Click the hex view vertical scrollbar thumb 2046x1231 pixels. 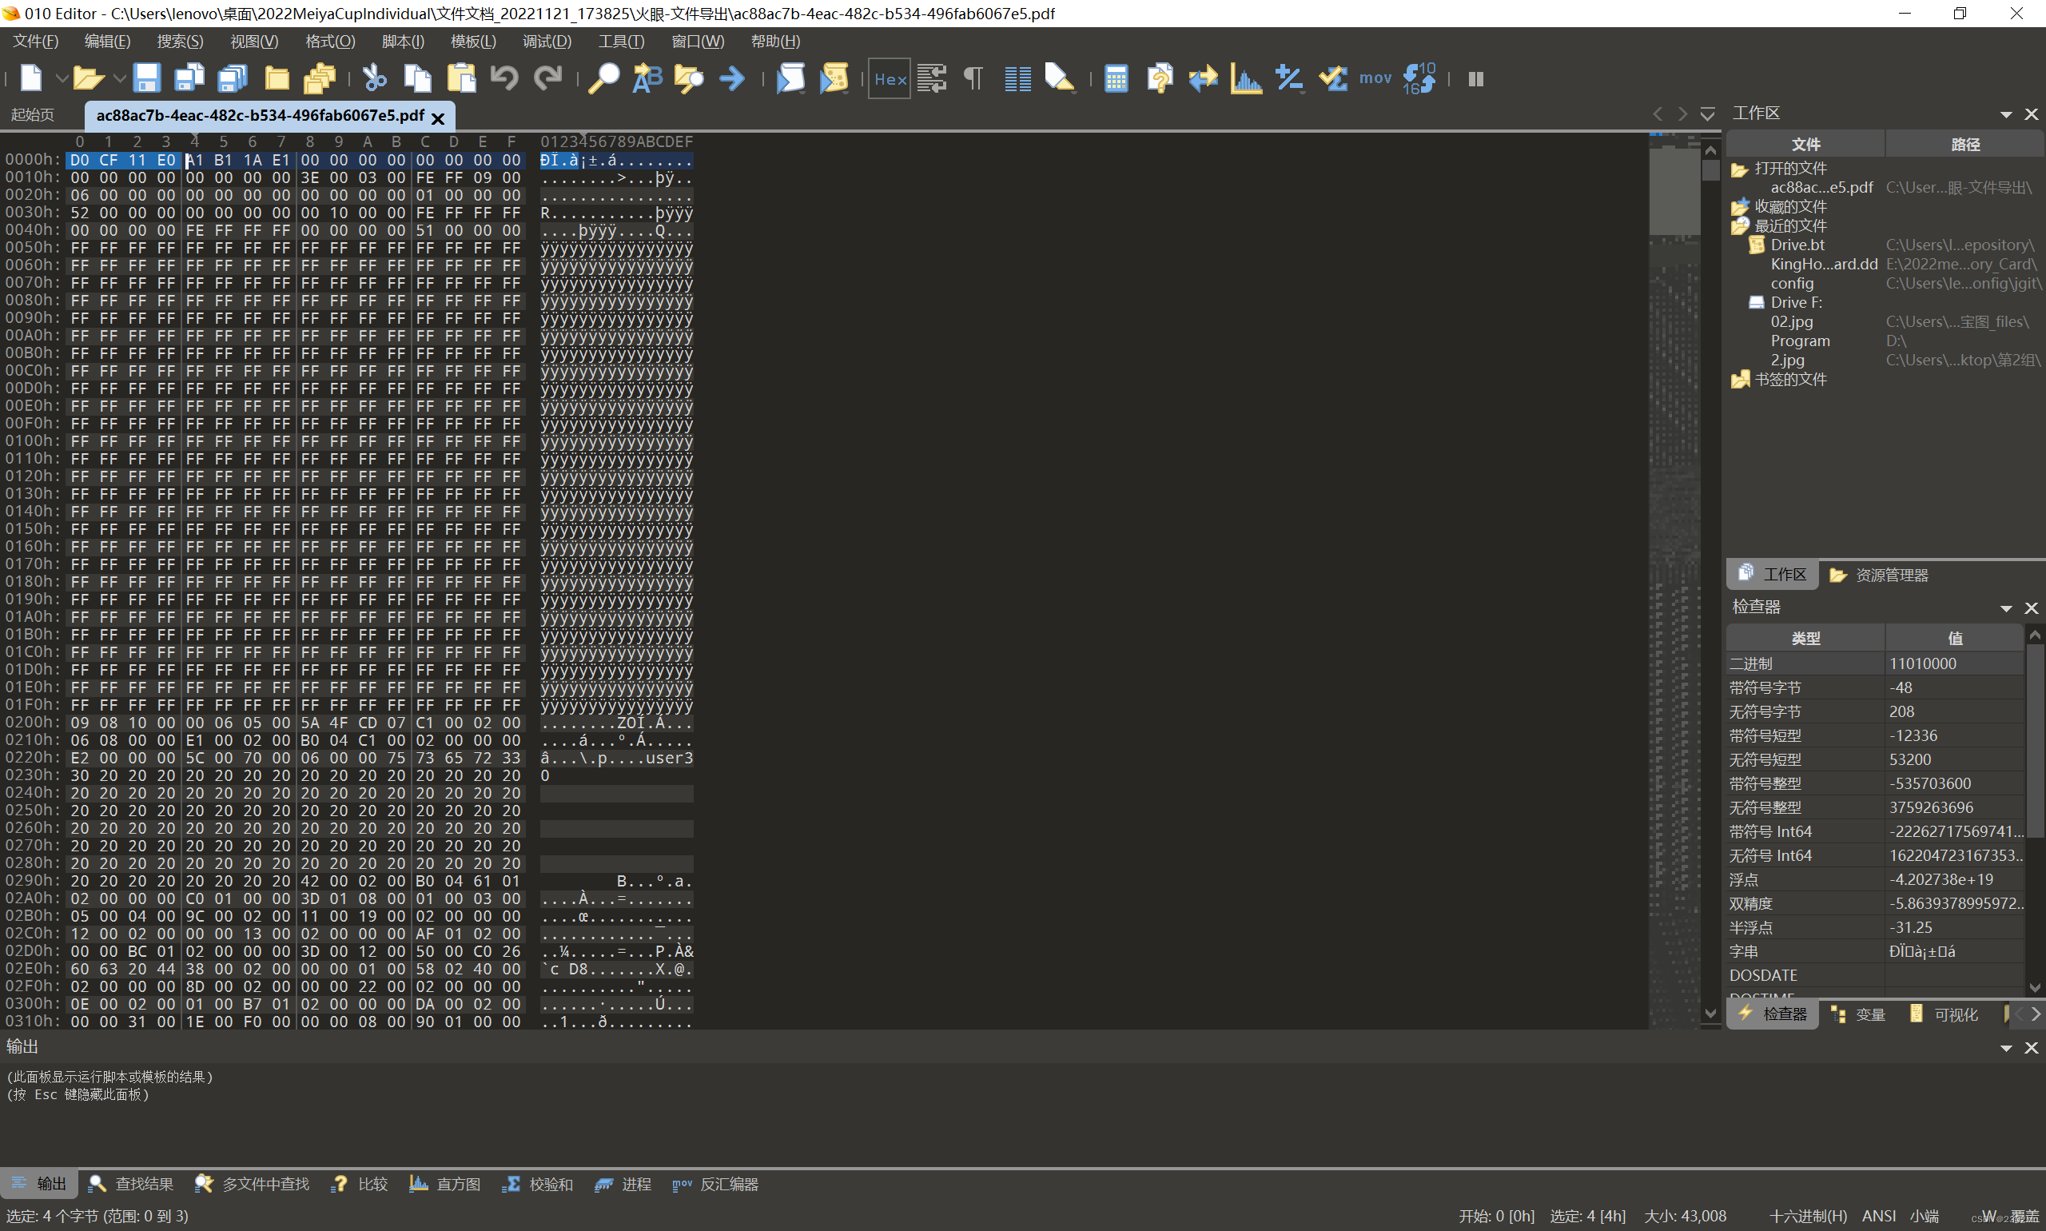[x=1710, y=171]
